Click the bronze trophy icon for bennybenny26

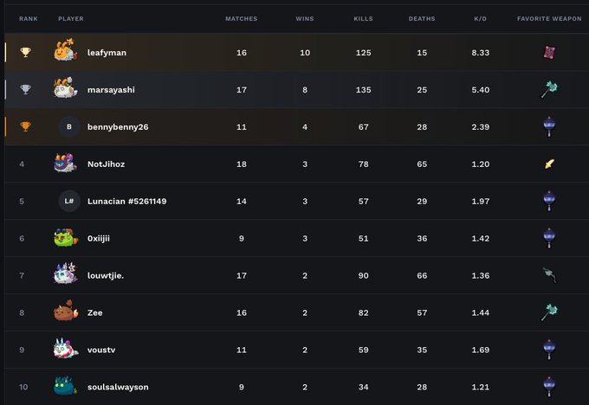(x=25, y=126)
